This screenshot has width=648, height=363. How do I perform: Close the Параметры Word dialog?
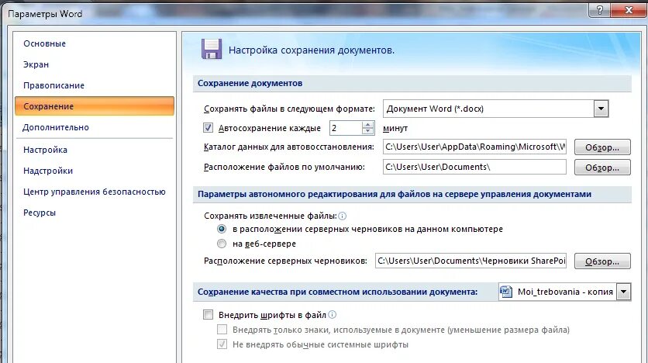click(629, 10)
